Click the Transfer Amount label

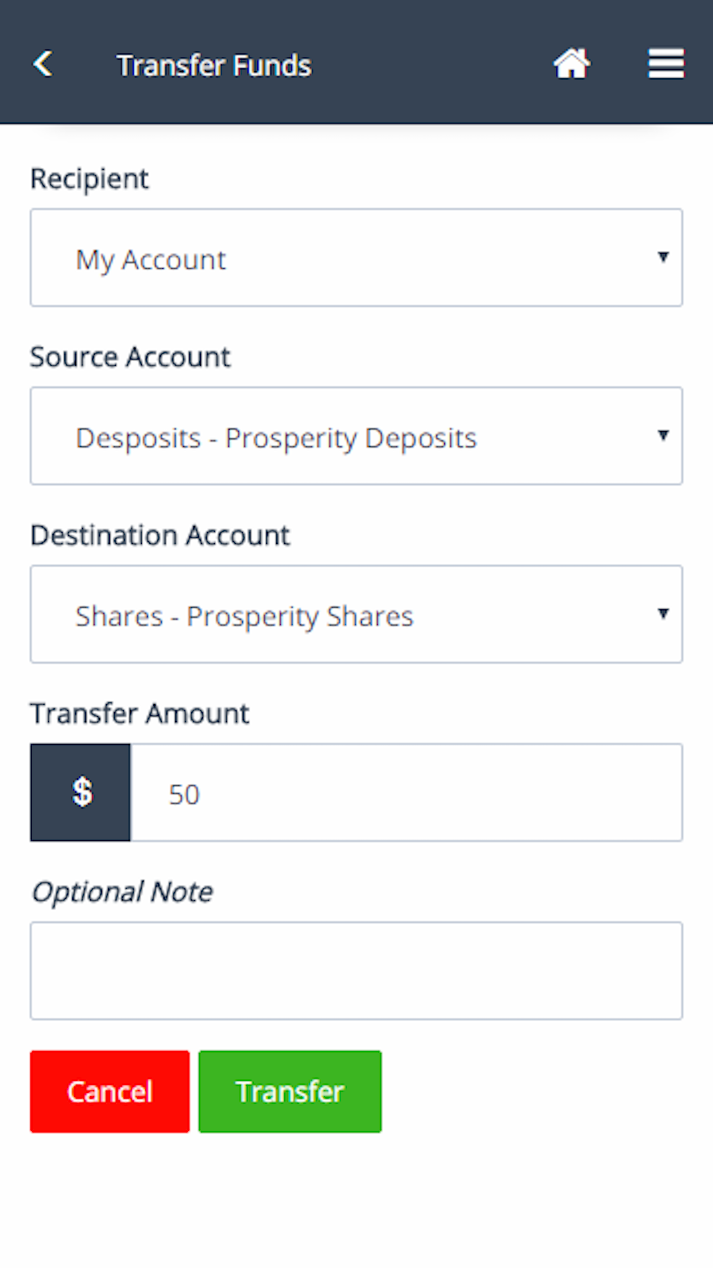tap(139, 712)
